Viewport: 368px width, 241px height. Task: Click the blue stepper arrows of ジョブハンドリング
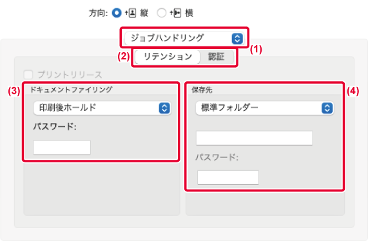coord(237,39)
